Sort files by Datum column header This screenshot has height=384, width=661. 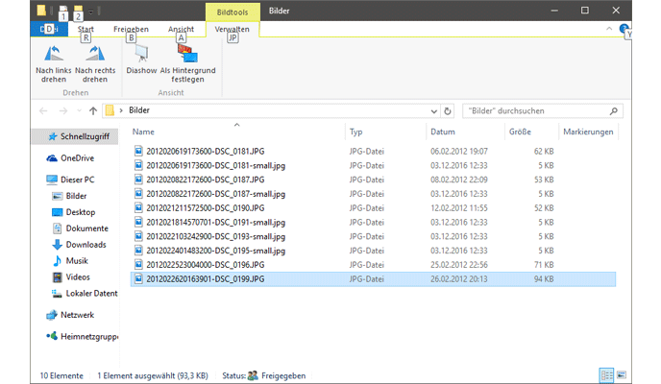click(x=442, y=132)
